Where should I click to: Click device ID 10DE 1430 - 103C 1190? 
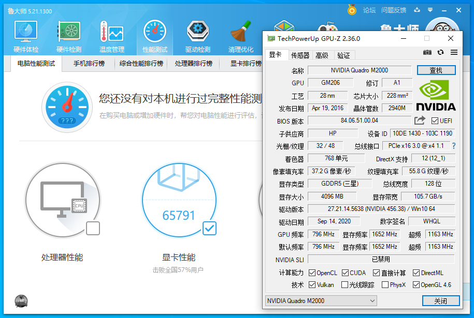(422, 133)
